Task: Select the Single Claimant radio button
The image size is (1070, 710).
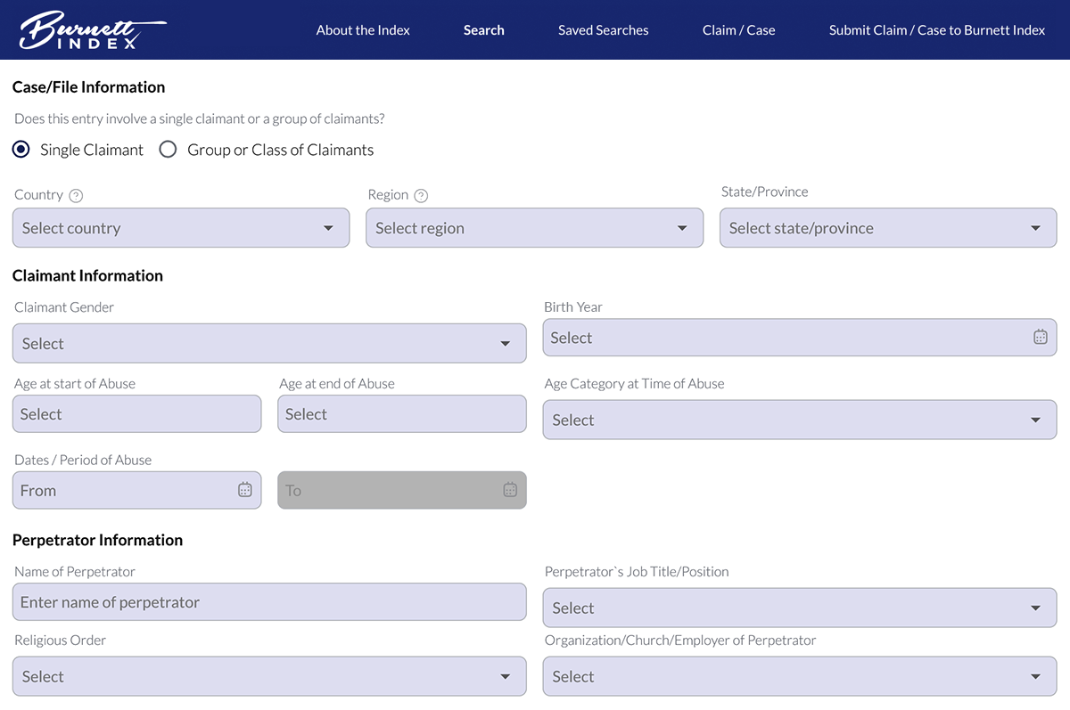Action: pyautogui.click(x=21, y=150)
